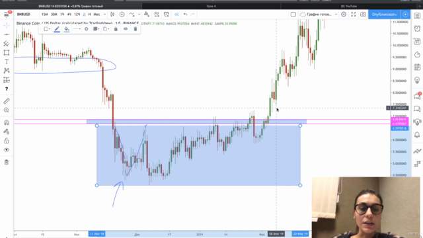
Task: Open the alerts clock icon in right sidebar
Action: pos(417,28)
